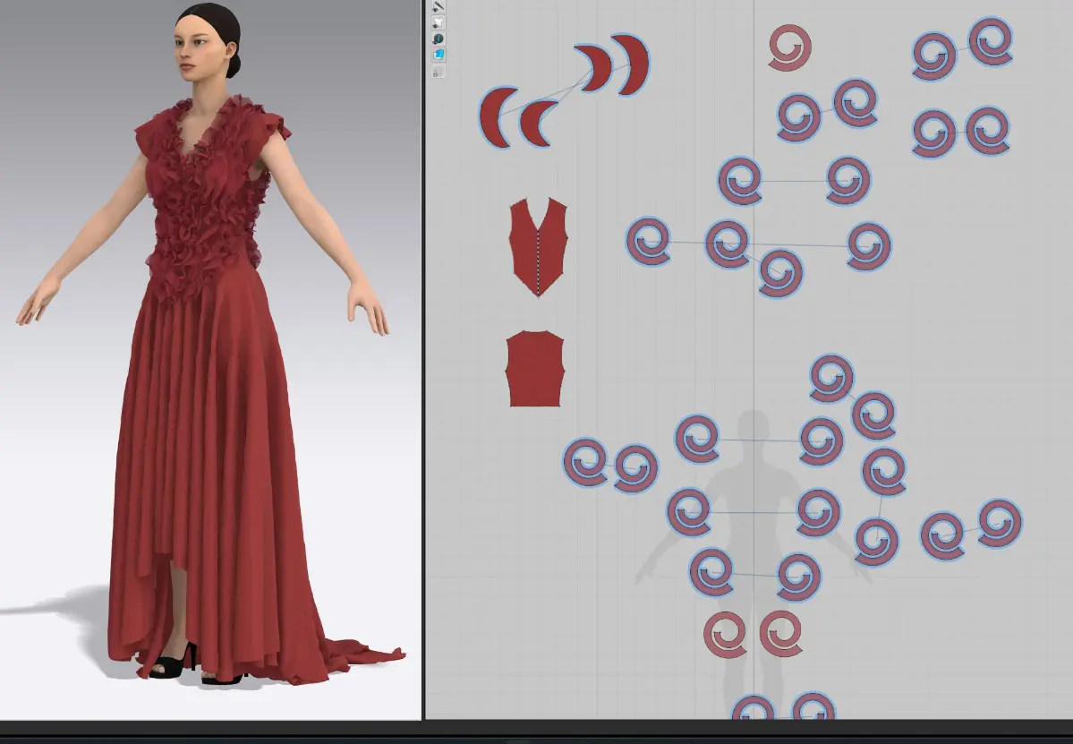Screen dimensions: 1073x744
Task: Select the largest crescent-shaped pattern piece
Action: [634, 65]
